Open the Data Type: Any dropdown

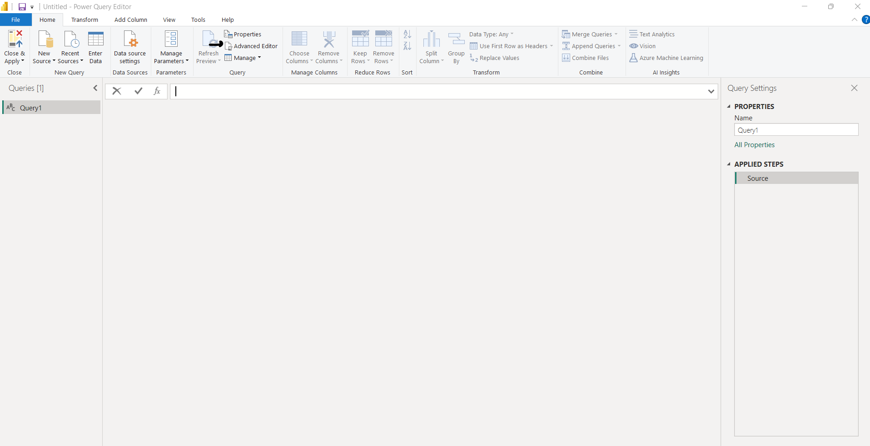coord(492,34)
